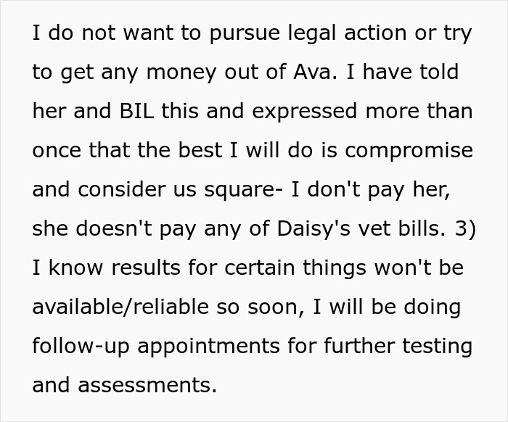The image size is (508, 422).
Task: Click the word "Daisy's"
Action: 314,229
